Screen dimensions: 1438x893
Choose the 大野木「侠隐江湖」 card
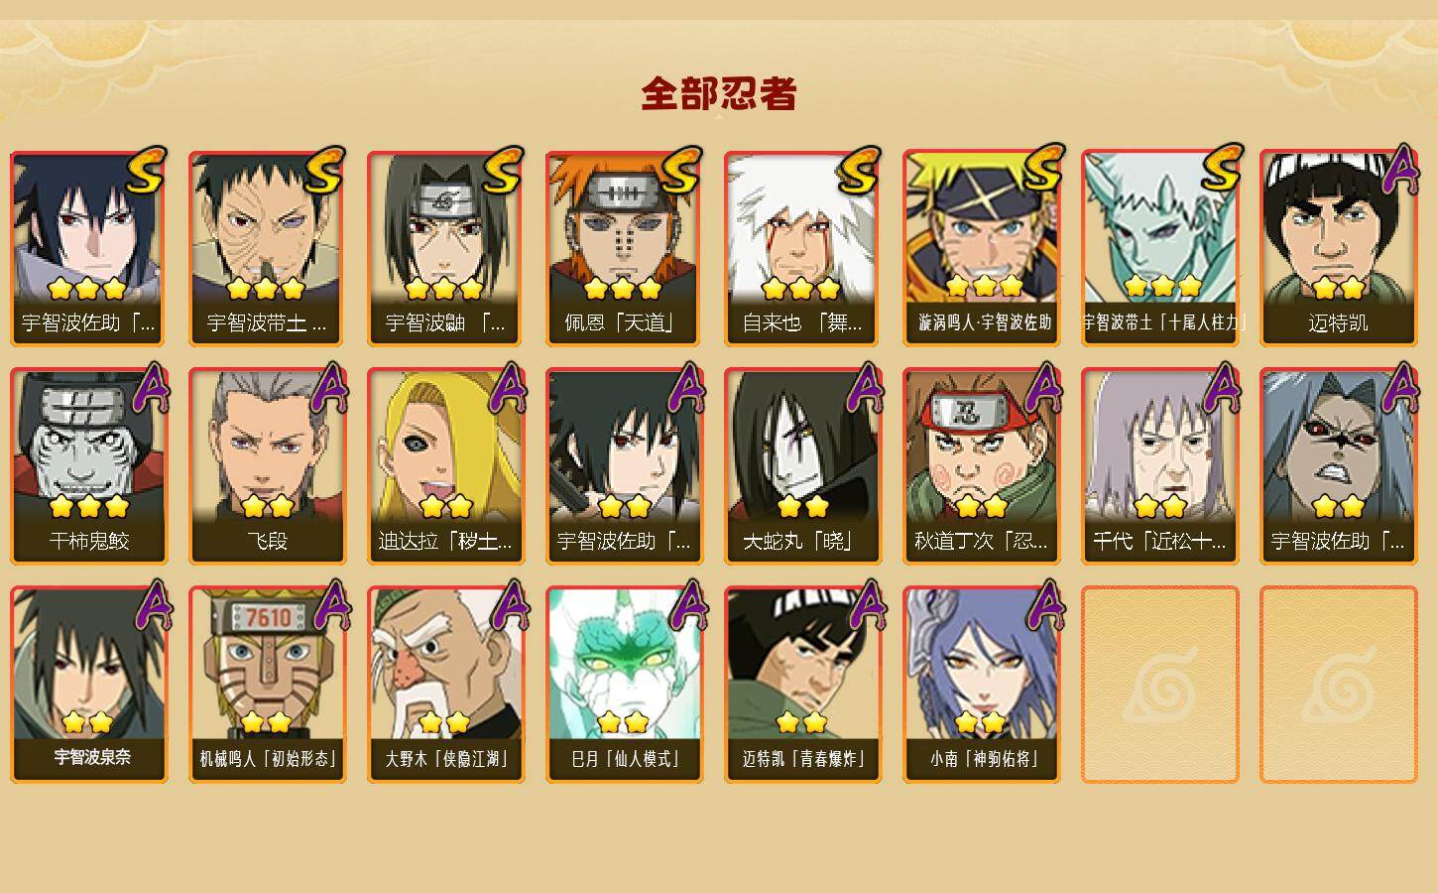tap(445, 685)
